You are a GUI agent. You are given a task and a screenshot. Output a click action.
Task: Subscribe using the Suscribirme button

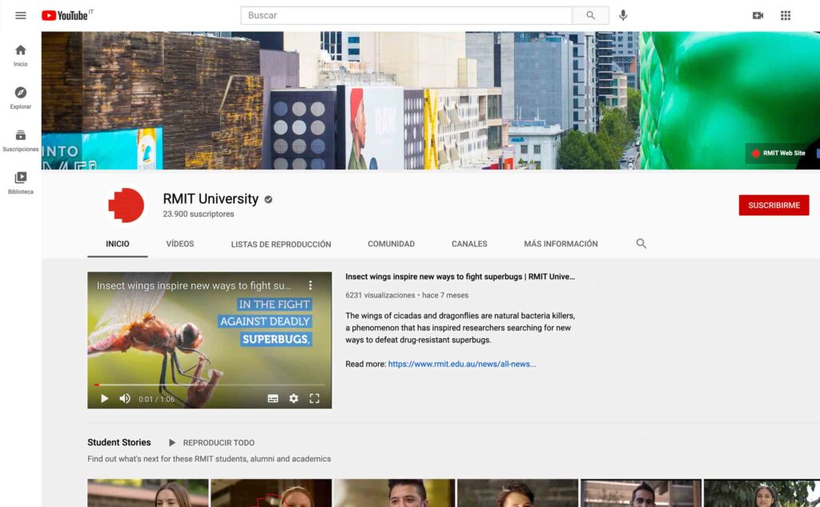pyautogui.click(x=774, y=206)
